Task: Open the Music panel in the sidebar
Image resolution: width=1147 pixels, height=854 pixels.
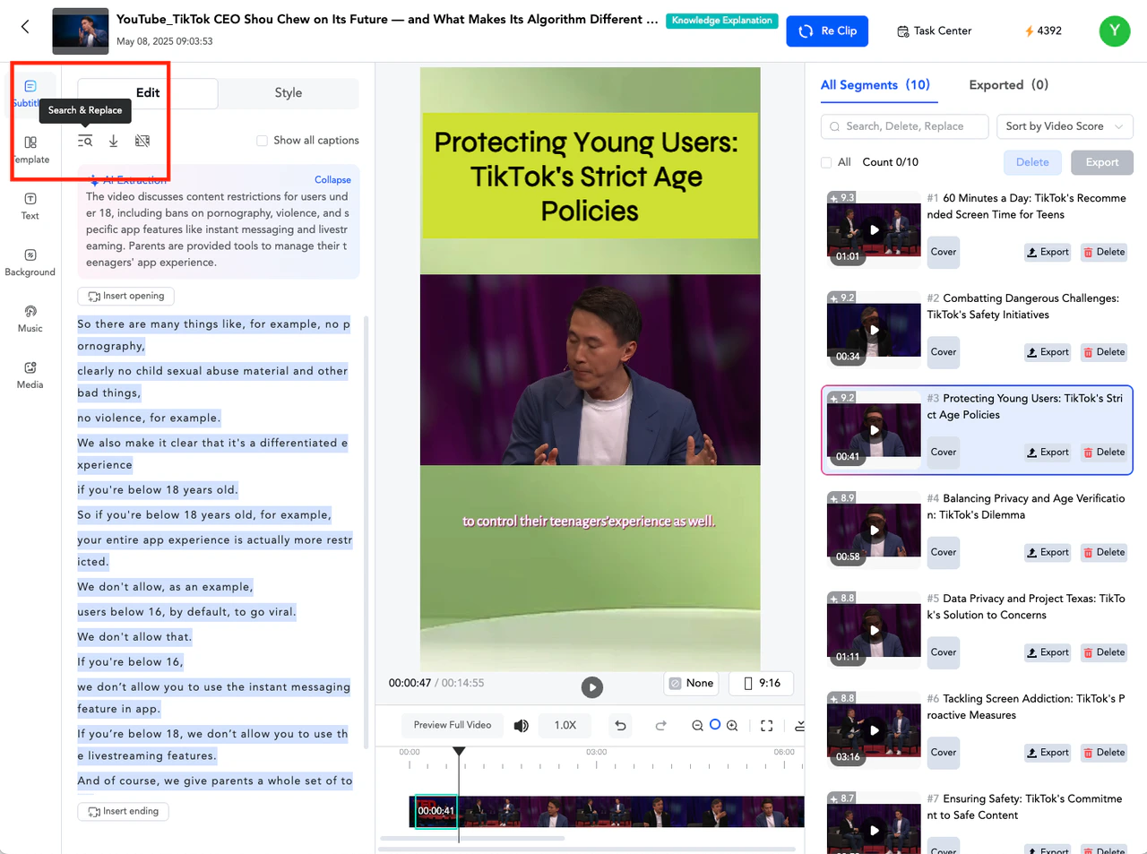Action: click(x=30, y=319)
